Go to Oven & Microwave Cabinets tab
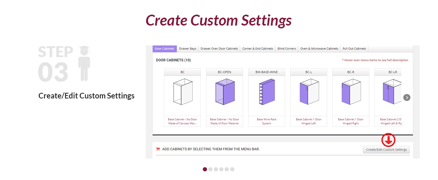Viewport: 438px width, 180px height. coord(319,48)
